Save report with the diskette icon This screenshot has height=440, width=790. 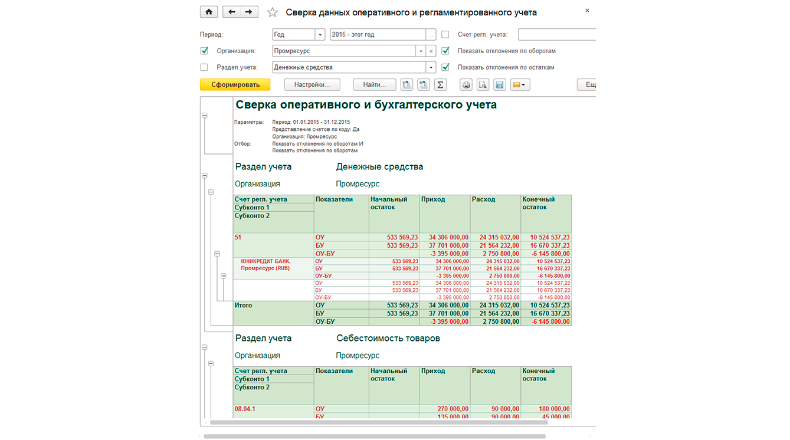(500, 85)
